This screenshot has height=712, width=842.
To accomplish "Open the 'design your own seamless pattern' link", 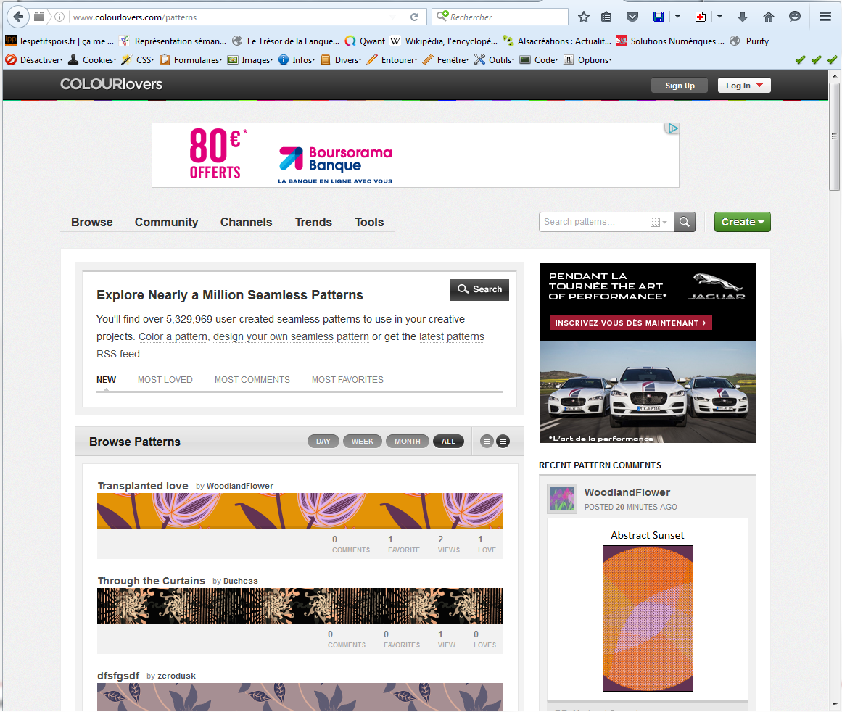I will click(291, 336).
